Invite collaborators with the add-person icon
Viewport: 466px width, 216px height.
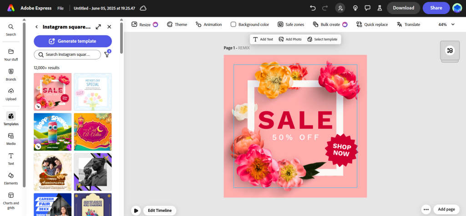[340, 8]
